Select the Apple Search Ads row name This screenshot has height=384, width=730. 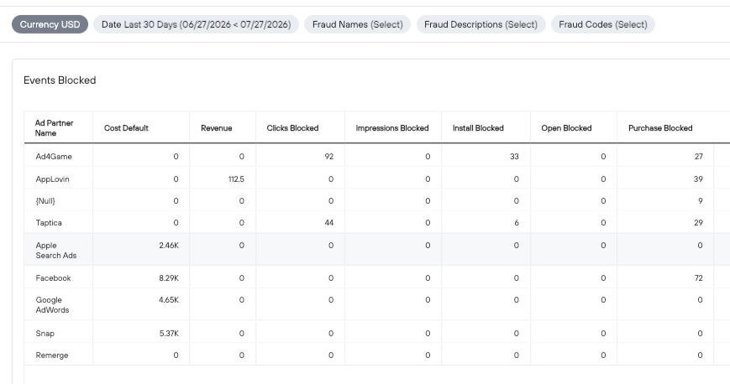[x=56, y=251]
